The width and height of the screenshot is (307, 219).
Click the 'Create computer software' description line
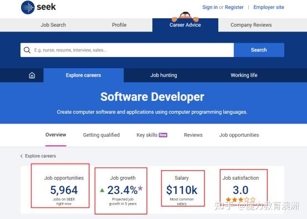[x=152, y=112]
